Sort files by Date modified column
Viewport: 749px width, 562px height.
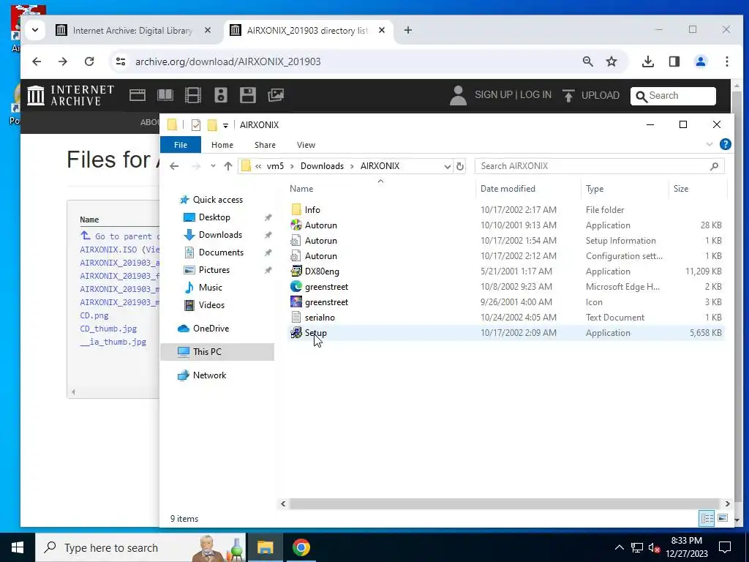coord(508,189)
